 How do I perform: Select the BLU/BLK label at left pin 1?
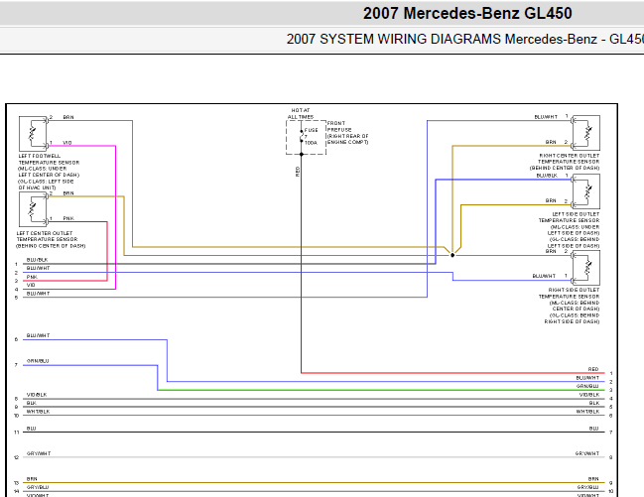(x=37, y=260)
